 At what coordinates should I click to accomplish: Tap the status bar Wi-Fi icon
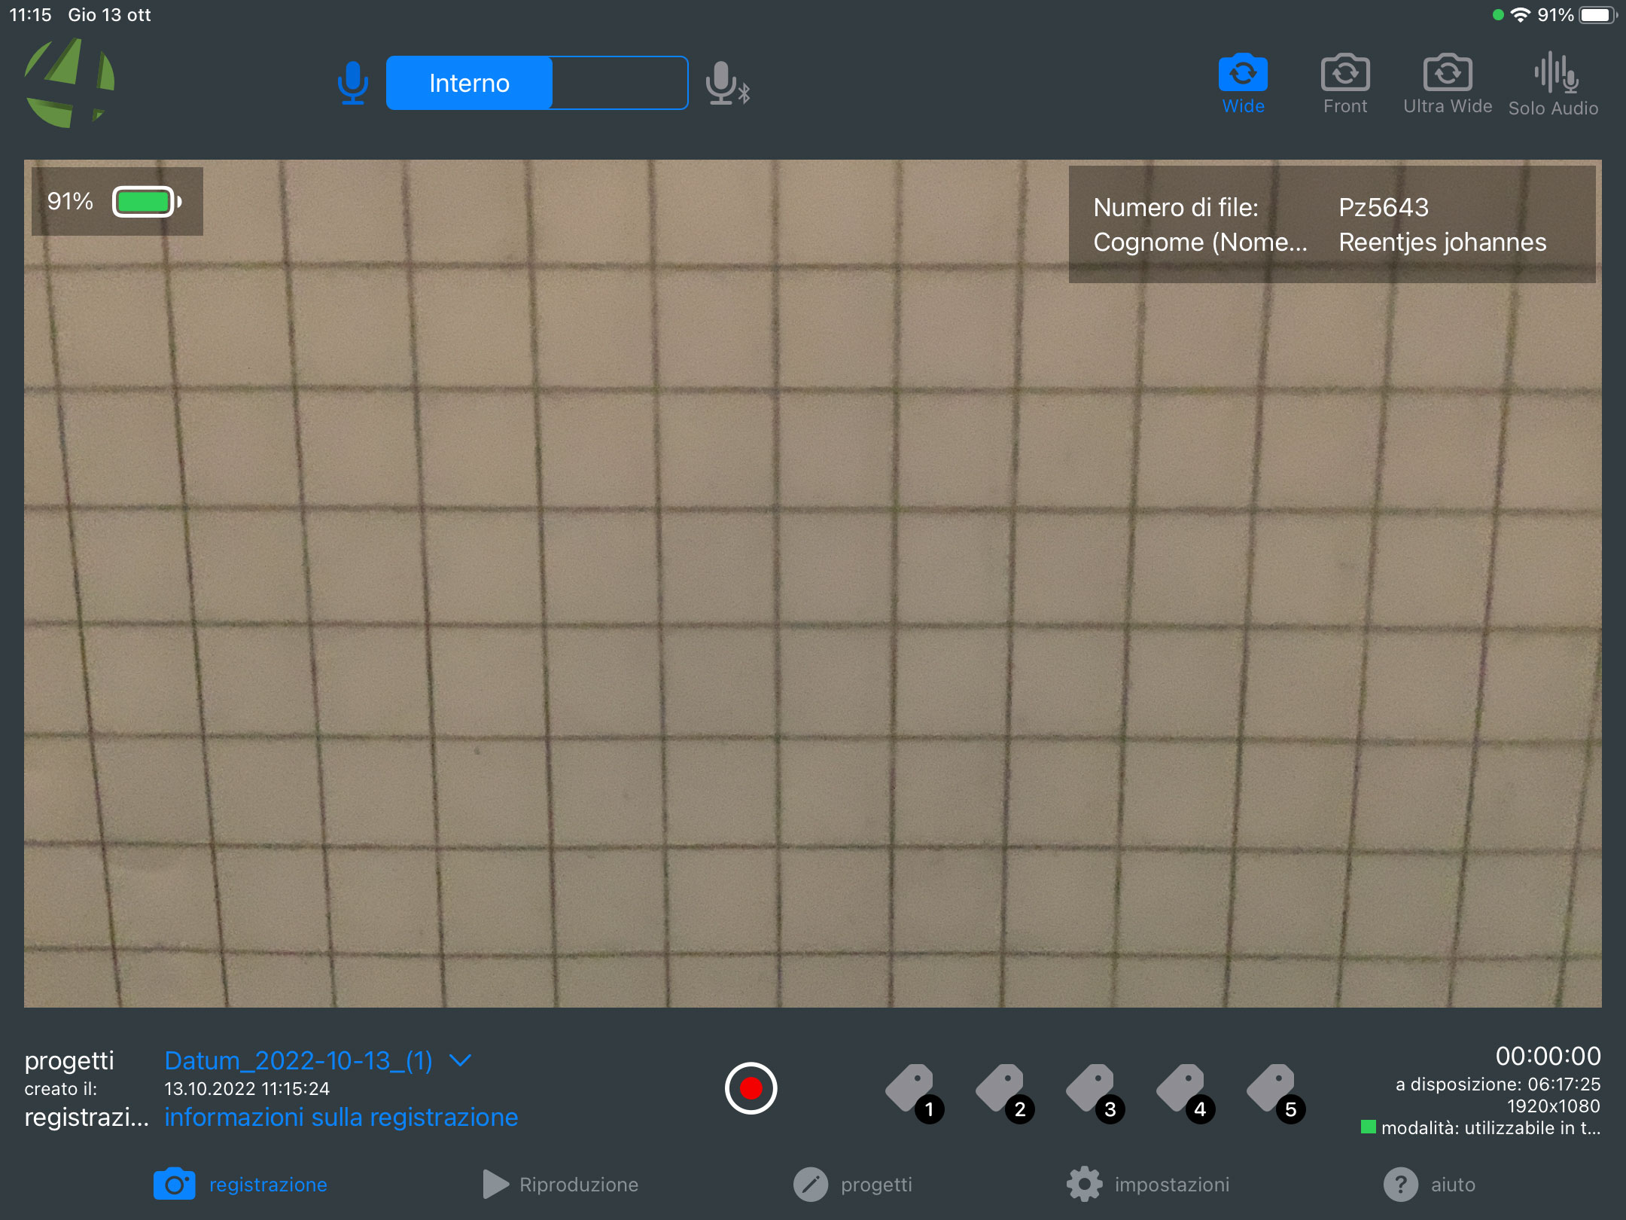(x=1521, y=15)
